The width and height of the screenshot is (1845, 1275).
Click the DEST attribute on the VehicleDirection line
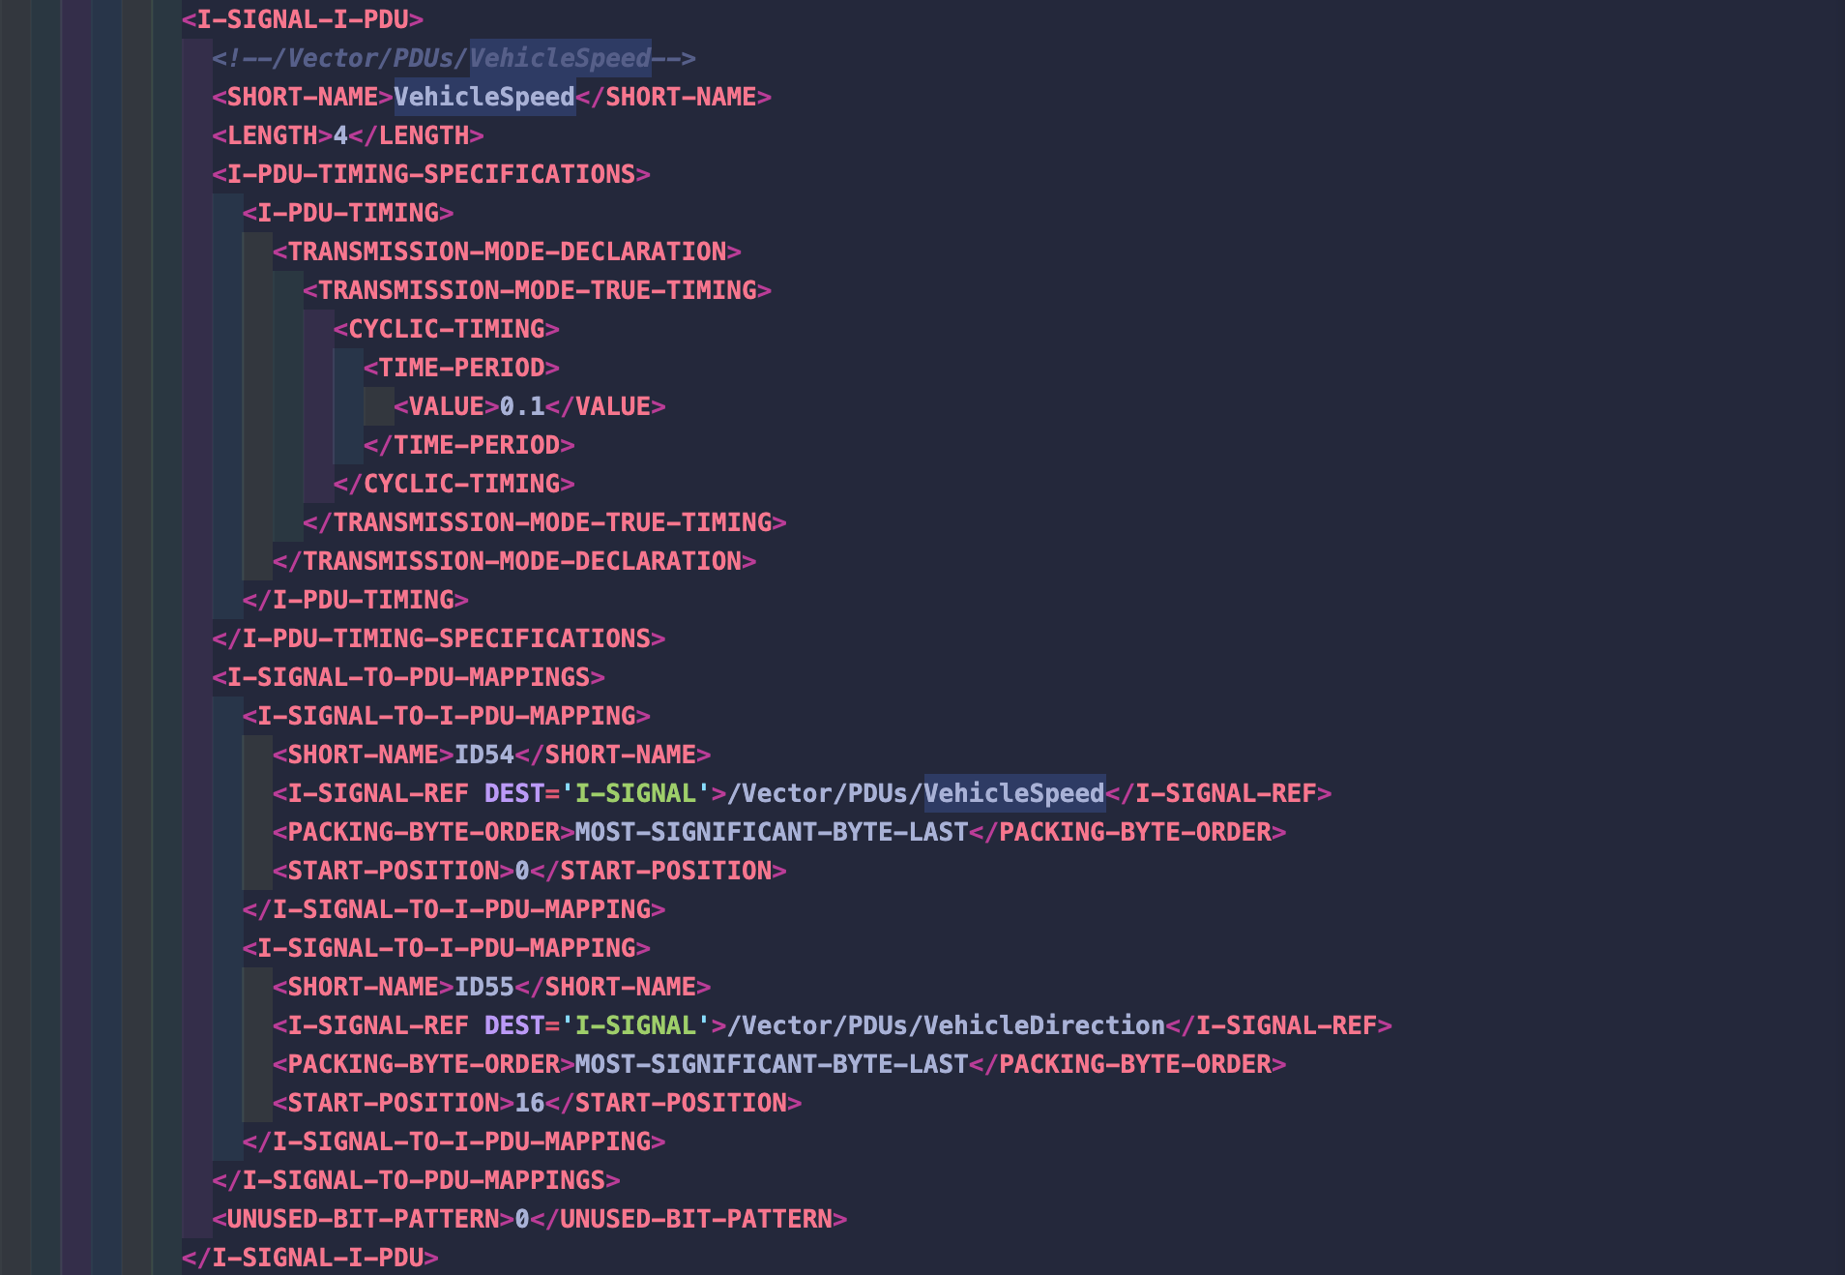pos(514,1025)
